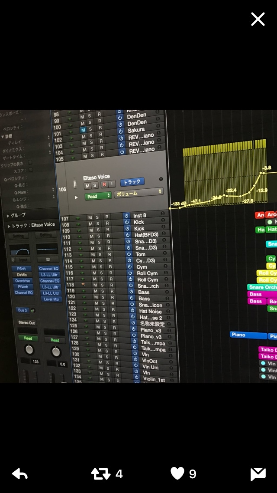277x493 pixels.
Task: Toggle input monitoring I on Eitaso Voice
Action: pos(112,184)
